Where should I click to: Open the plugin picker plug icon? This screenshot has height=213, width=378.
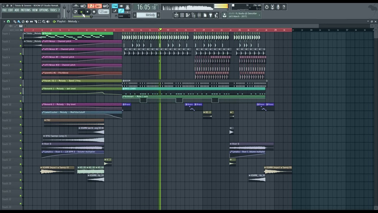point(211,15)
